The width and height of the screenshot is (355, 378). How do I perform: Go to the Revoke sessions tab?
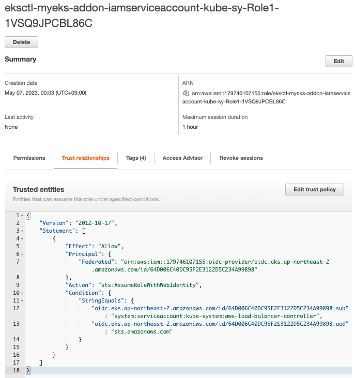tap(241, 158)
